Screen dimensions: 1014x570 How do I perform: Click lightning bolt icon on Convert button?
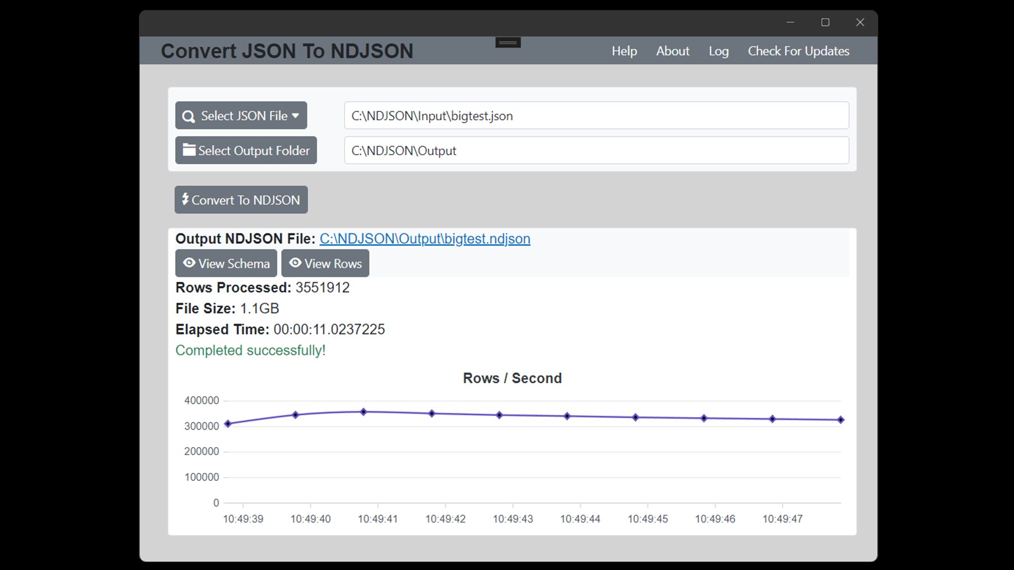click(x=185, y=199)
